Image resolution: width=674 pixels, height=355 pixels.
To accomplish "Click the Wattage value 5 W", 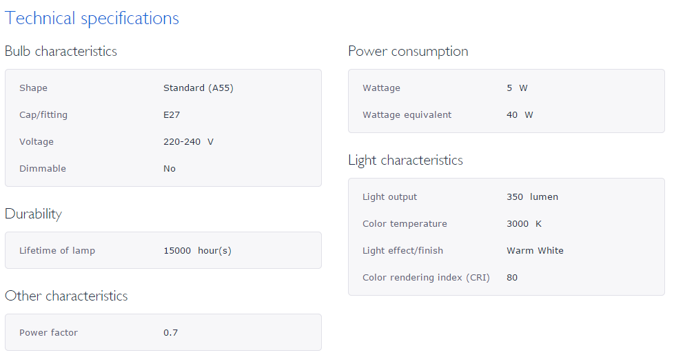I will pyautogui.click(x=517, y=88).
